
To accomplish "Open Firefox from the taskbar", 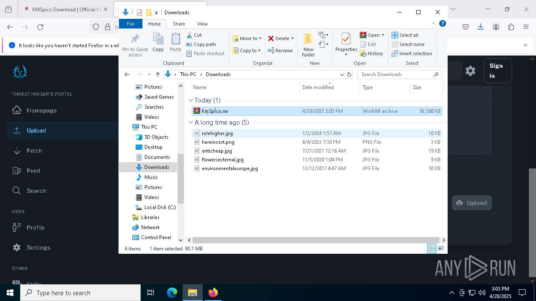I will [213, 293].
